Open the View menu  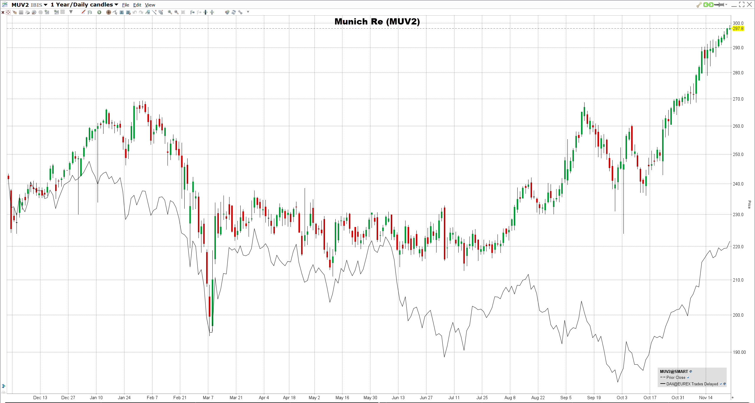(150, 5)
